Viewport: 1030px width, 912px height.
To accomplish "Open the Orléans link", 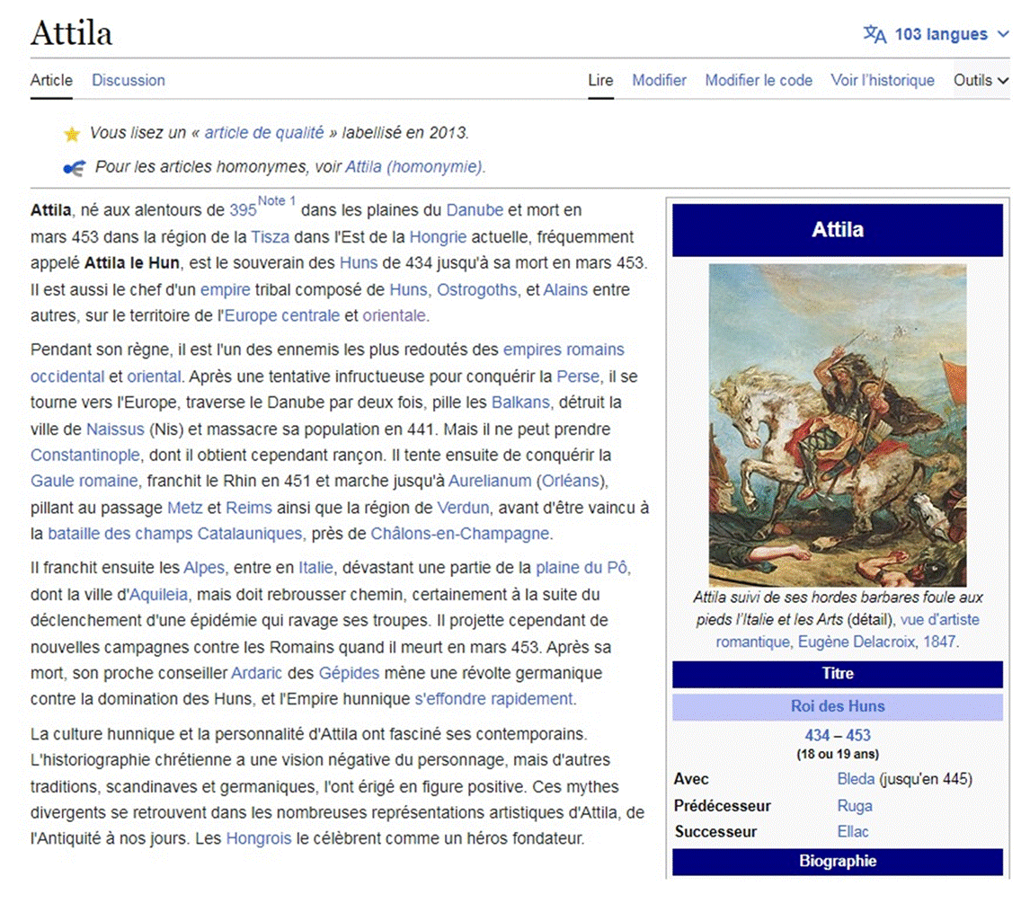I will pyautogui.click(x=570, y=481).
